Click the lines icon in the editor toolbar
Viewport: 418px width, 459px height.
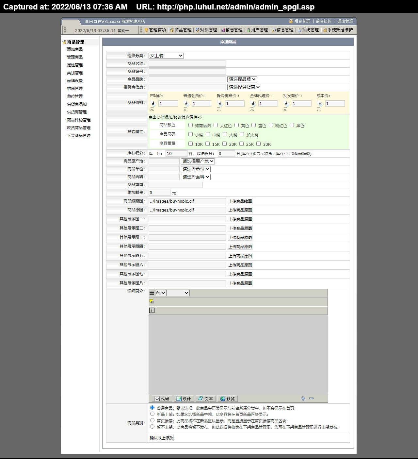[x=152, y=293]
